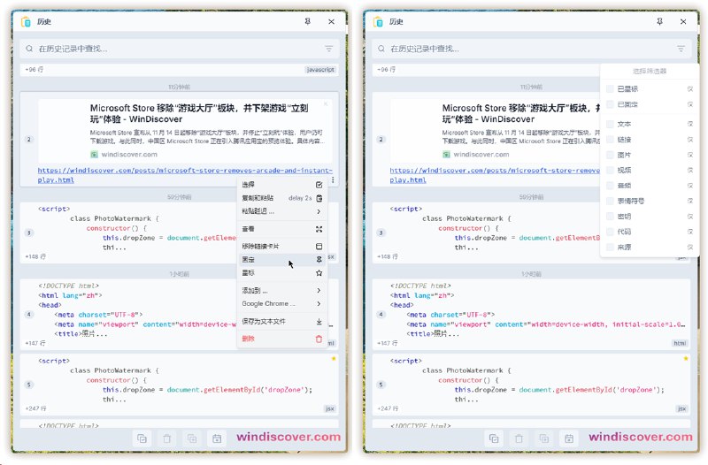
Task: Check the 已星标 filter checkbox
Action: (x=610, y=89)
